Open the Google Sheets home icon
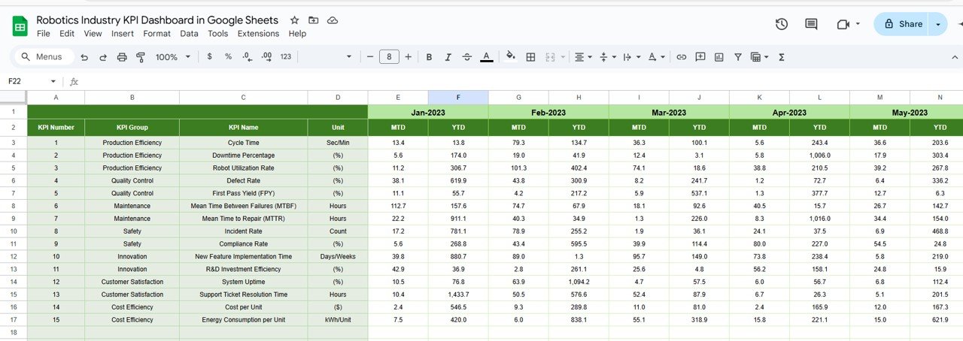This screenshot has width=963, height=341. (x=20, y=26)
